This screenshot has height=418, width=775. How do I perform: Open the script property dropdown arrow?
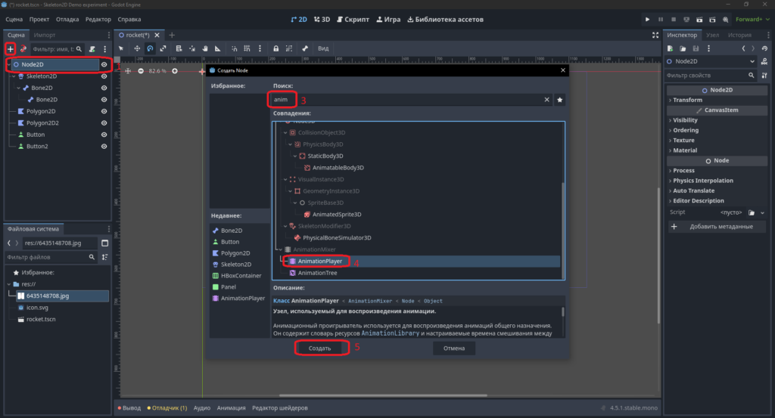pyautogui.click(x=763, y=212)
